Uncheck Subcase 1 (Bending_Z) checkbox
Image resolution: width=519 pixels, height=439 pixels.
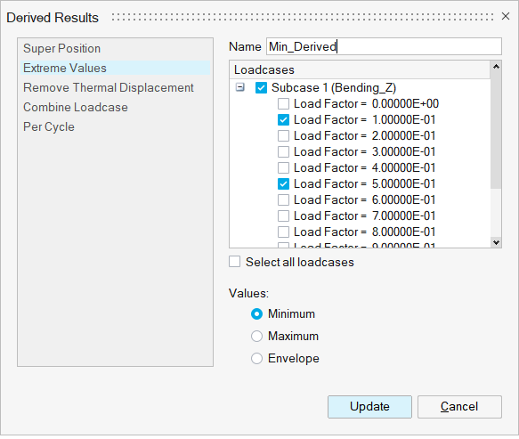click(261, 88)
